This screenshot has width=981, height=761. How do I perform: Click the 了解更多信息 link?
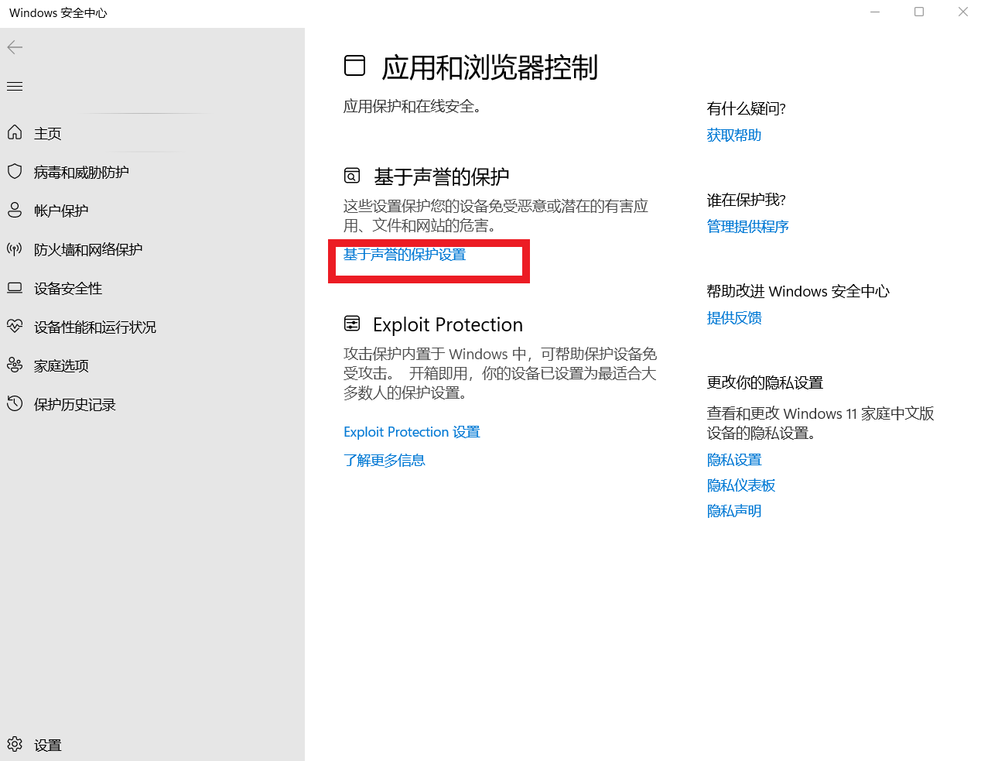tap(385, 461)
